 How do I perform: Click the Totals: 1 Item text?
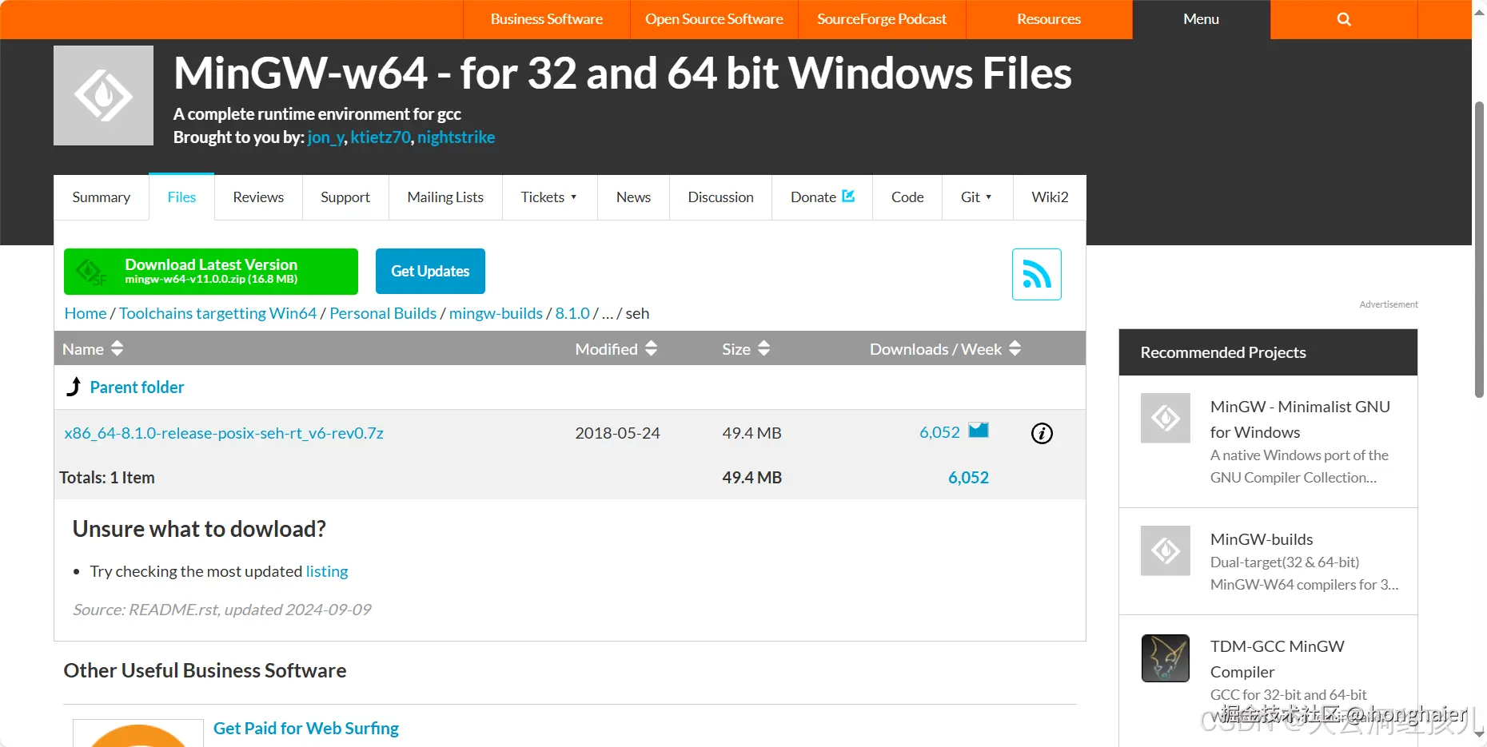tap(107, 478)
